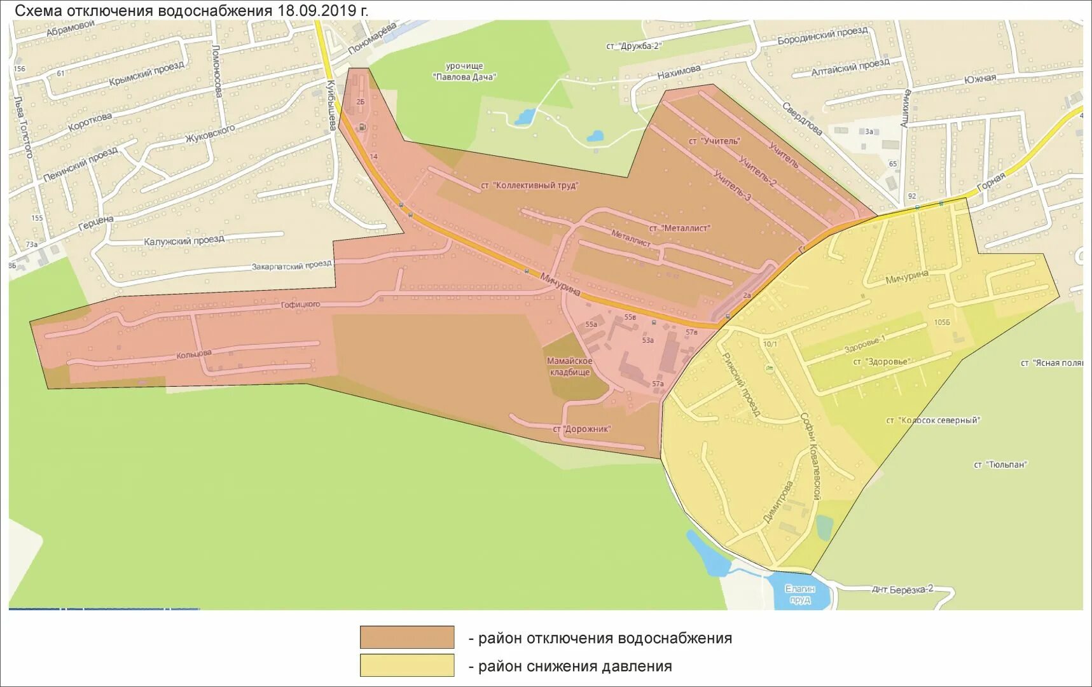Click house number '92' near Горная
This screenshot has height=687, width=1092.
912,196
